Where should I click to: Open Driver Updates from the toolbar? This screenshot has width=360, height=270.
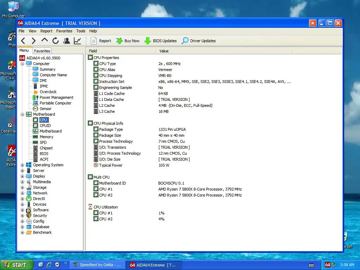[199, 41]
